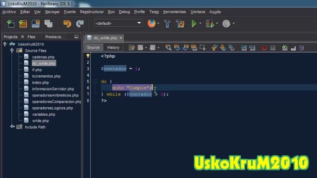Screen dimensions: 317x178
Task: Toggle Highlight Search icon
Action: tap(194, 47)
